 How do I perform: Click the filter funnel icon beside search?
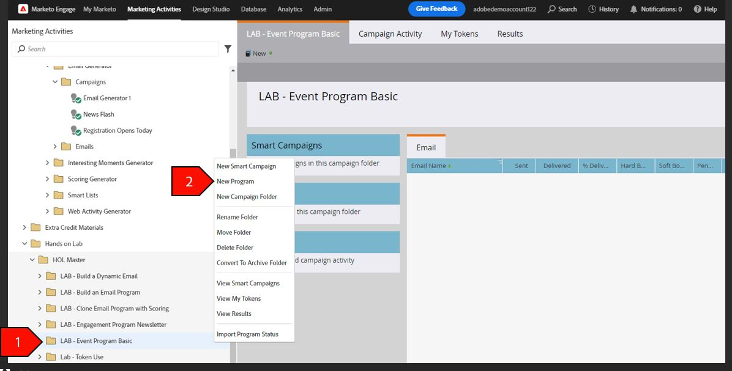point(228,49)
